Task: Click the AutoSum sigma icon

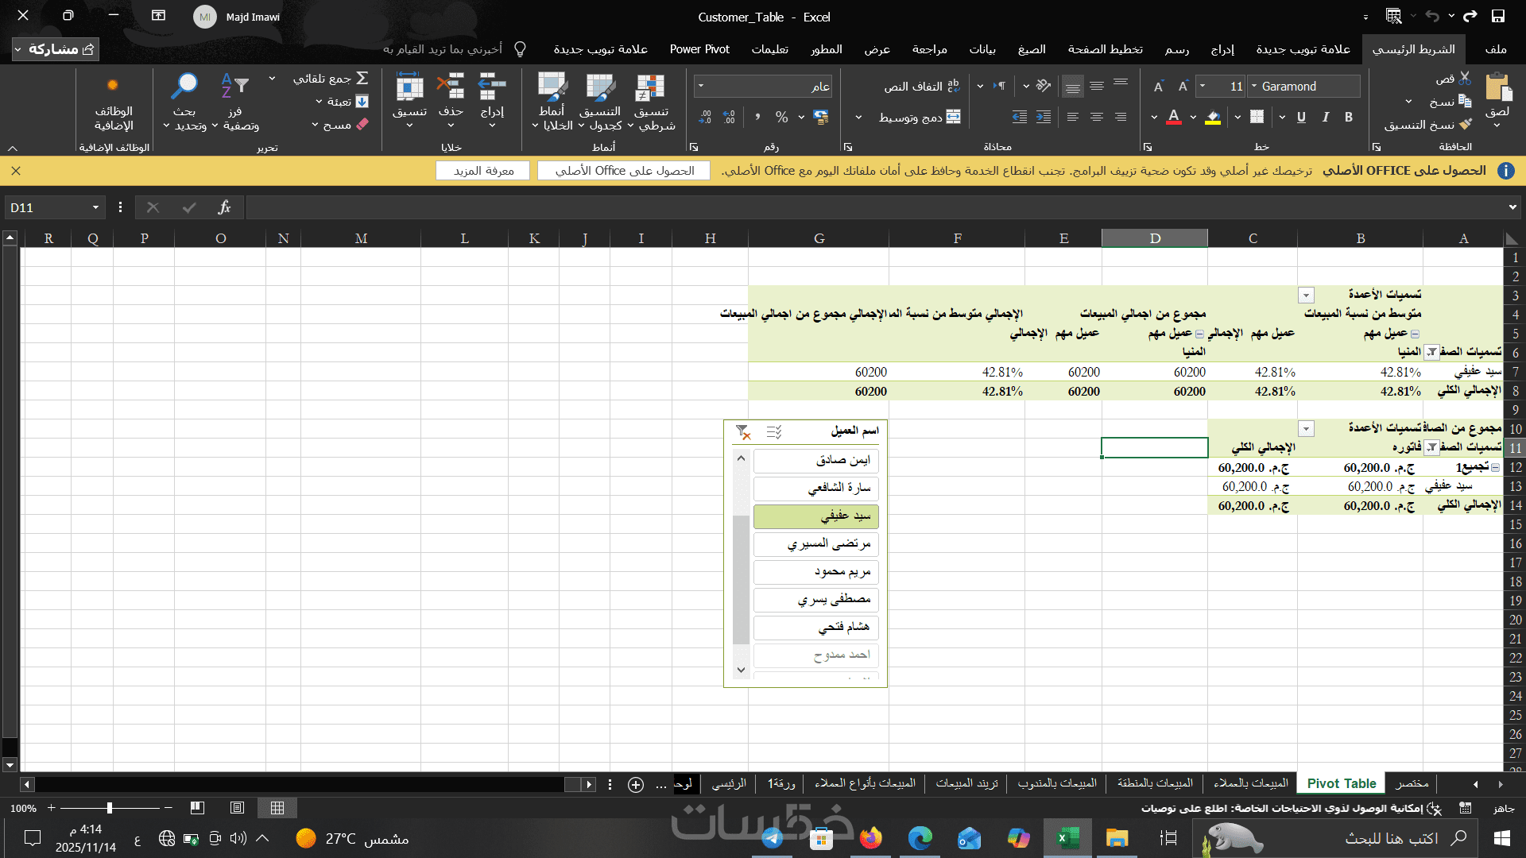Action: (362, 78)
